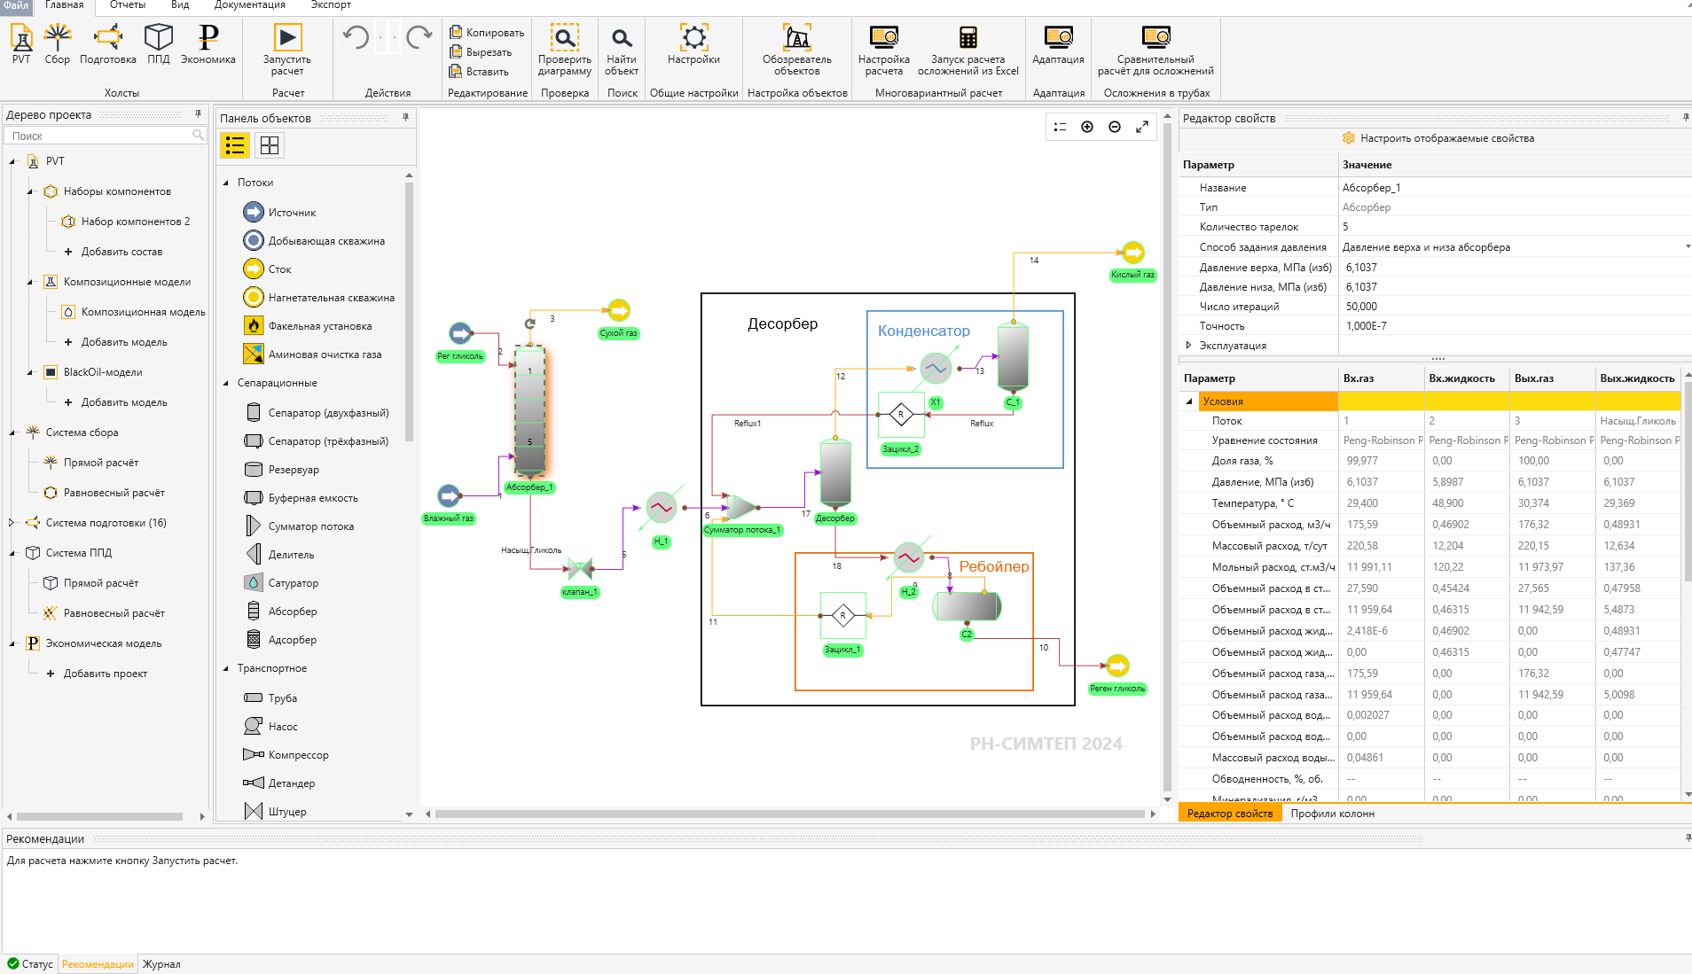
Task: Click Добавить проект in the project tree
Action: tap(105, 674)
